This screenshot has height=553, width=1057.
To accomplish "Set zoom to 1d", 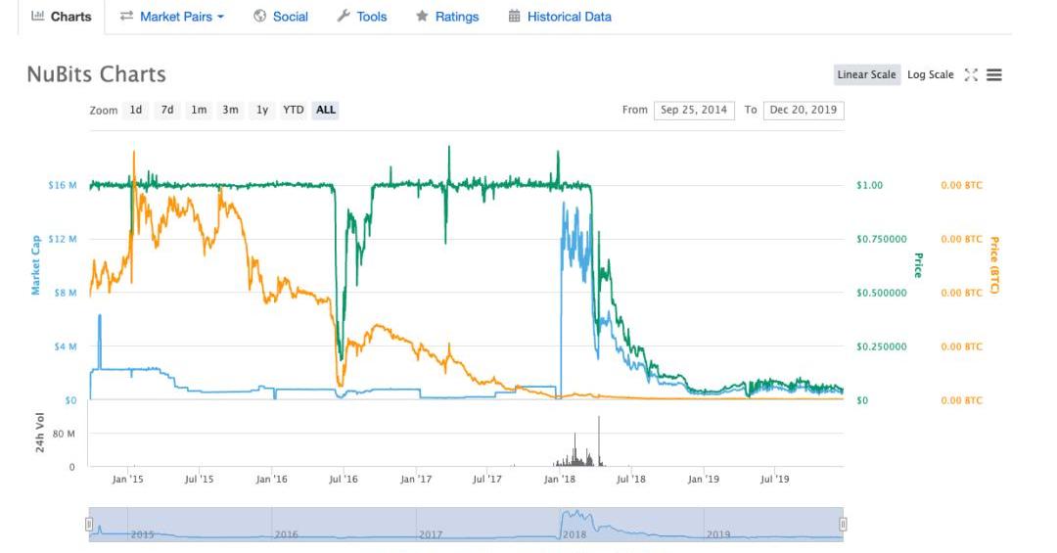I will click(x=136, y=111).
